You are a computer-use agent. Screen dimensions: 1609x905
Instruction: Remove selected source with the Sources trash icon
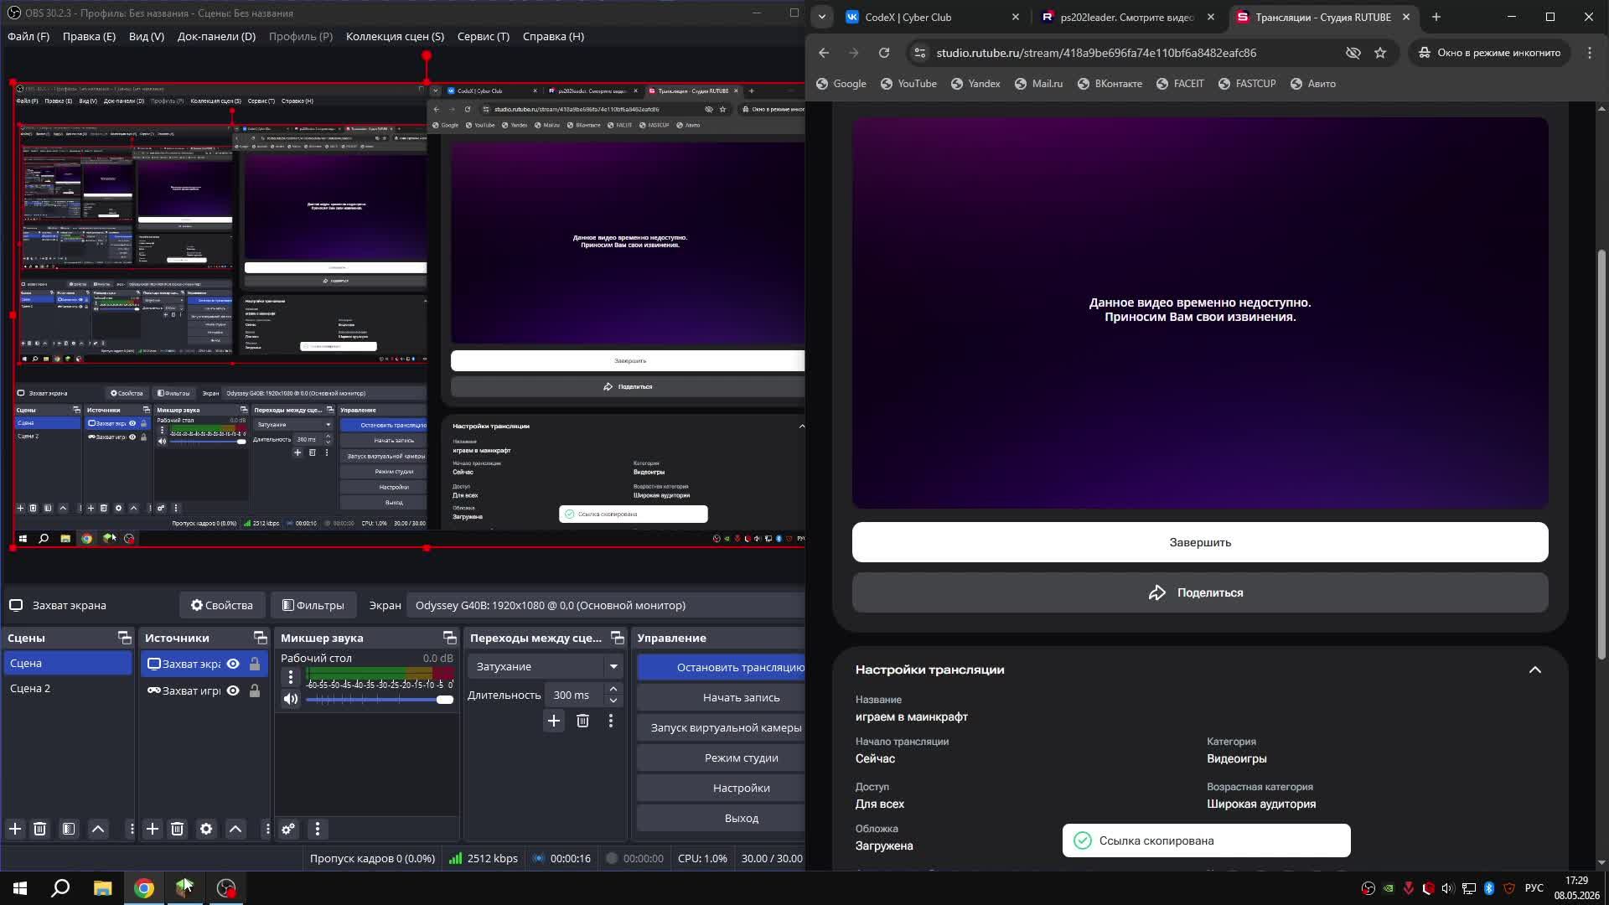(x=177, y=829)
